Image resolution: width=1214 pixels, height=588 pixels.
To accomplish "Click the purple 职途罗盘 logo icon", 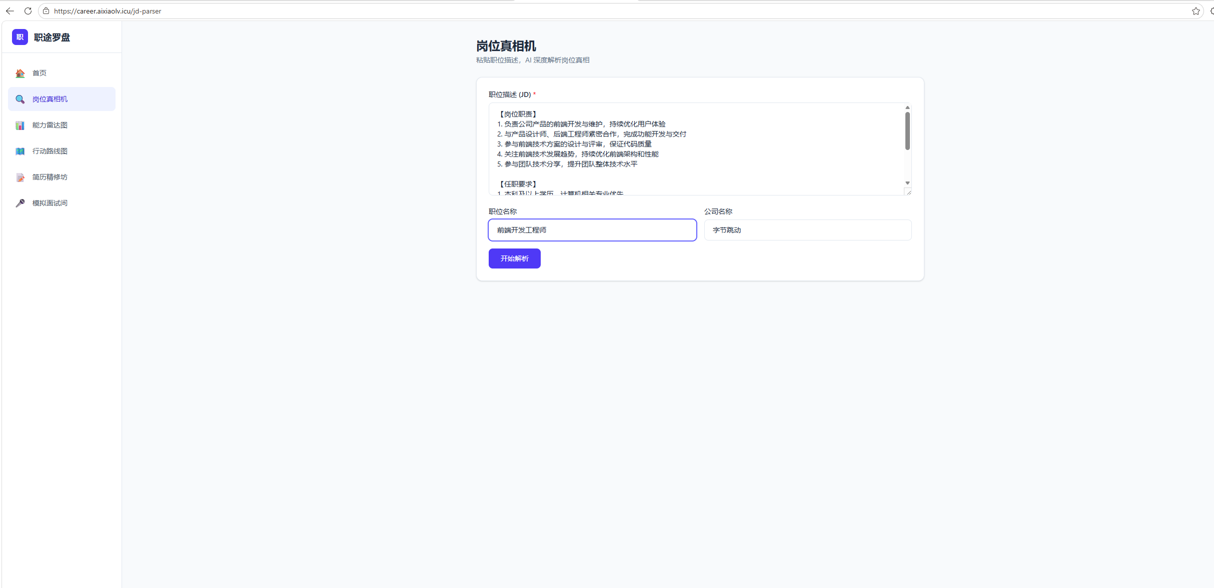I will coord(20,37).
